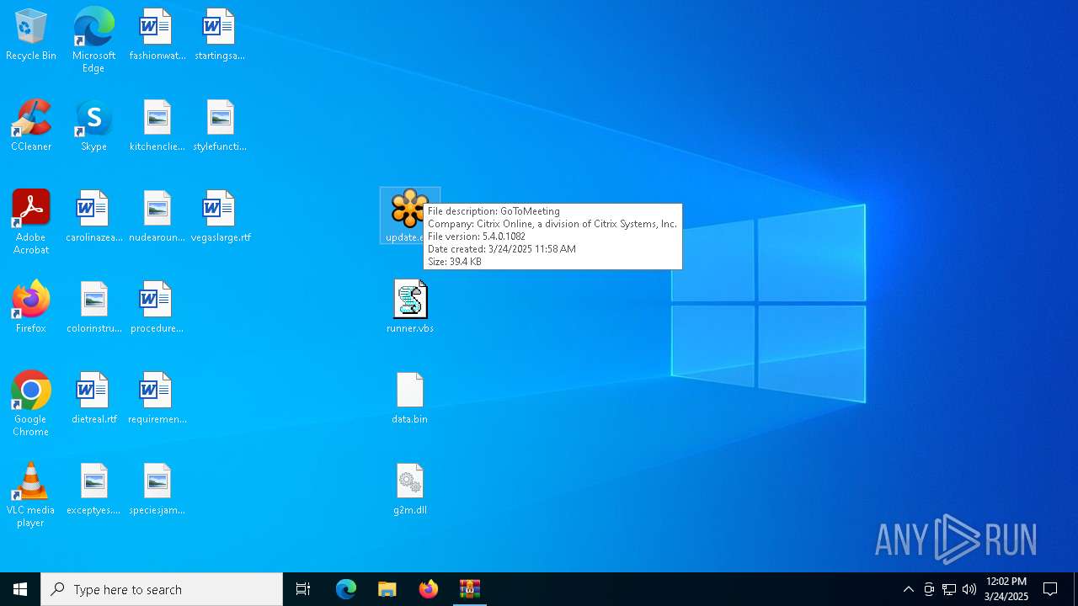The image size is (1078, 606).
Task: Select the startingsa... Word document
Action: (x=220, y=35)
